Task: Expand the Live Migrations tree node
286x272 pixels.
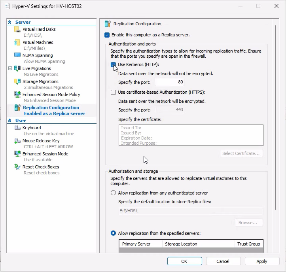Action: (10, 68)
